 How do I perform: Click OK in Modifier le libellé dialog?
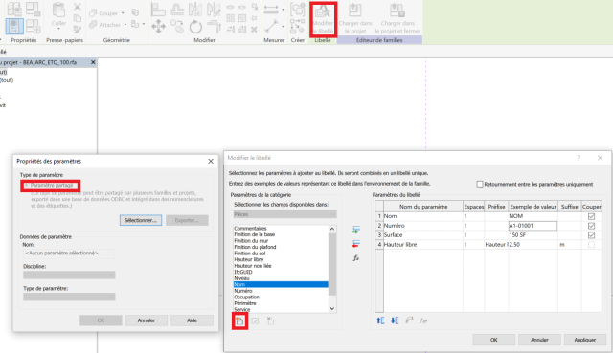point(494,340)
